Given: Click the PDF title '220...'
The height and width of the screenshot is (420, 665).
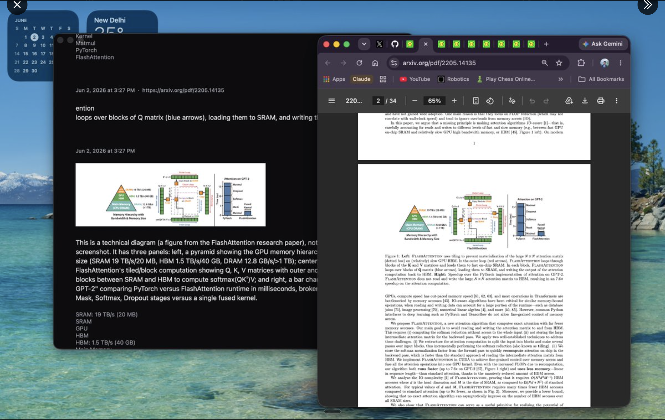Looking at the screenshot, I should click(x=354, y=101).
